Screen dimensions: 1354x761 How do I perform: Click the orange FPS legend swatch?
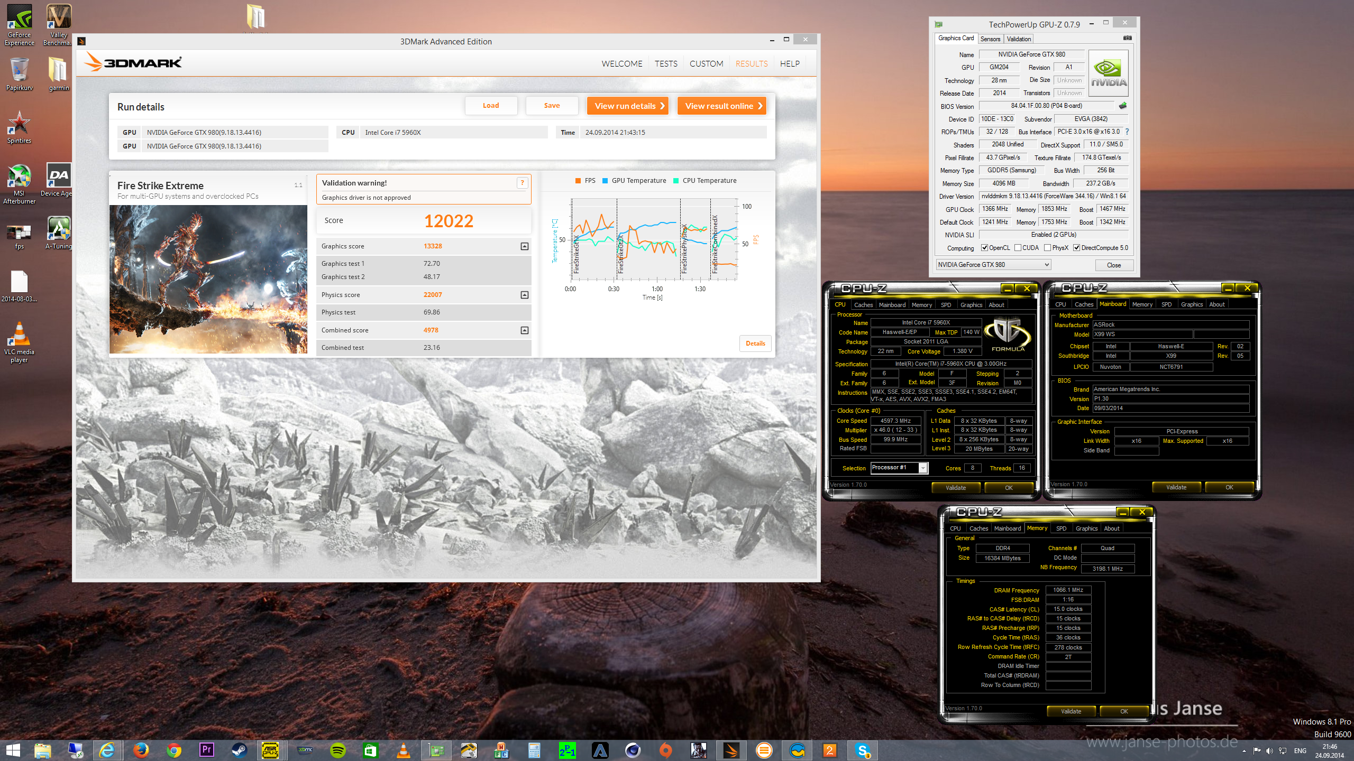[x=578, y=181]
